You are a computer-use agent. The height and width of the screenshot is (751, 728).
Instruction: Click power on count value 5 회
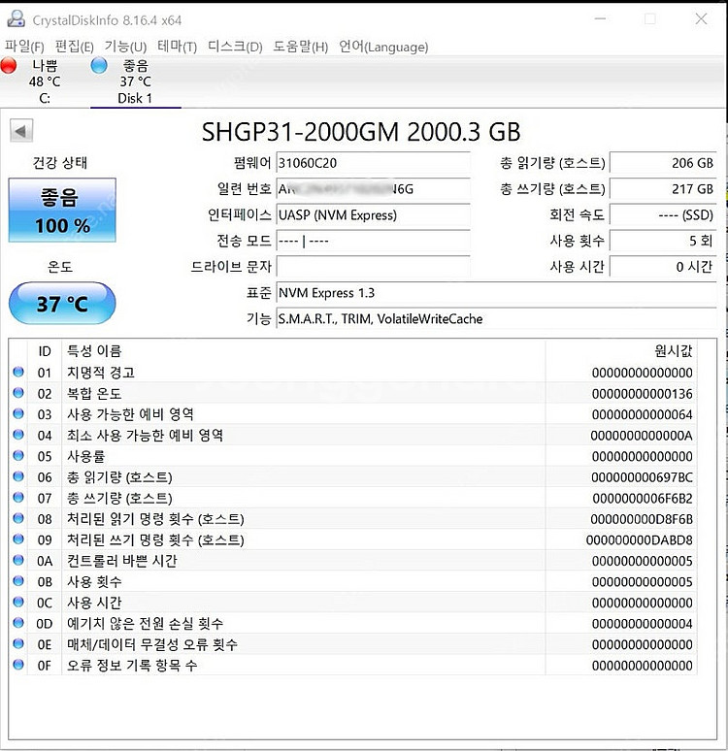click(x=663, y=241)
